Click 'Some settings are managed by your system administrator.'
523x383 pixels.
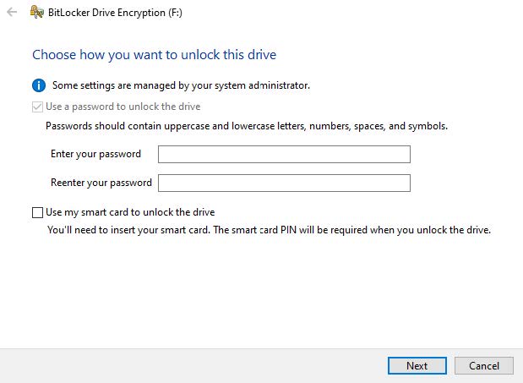181,85
